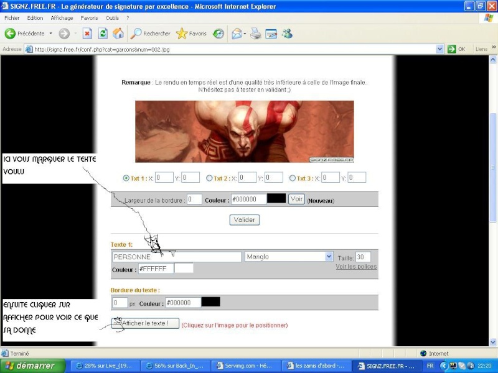Go to home page via house icon
498x373 pixels.
point(118,34)
